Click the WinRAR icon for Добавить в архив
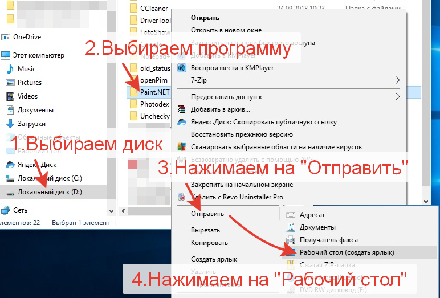 [x=182, y=109]
